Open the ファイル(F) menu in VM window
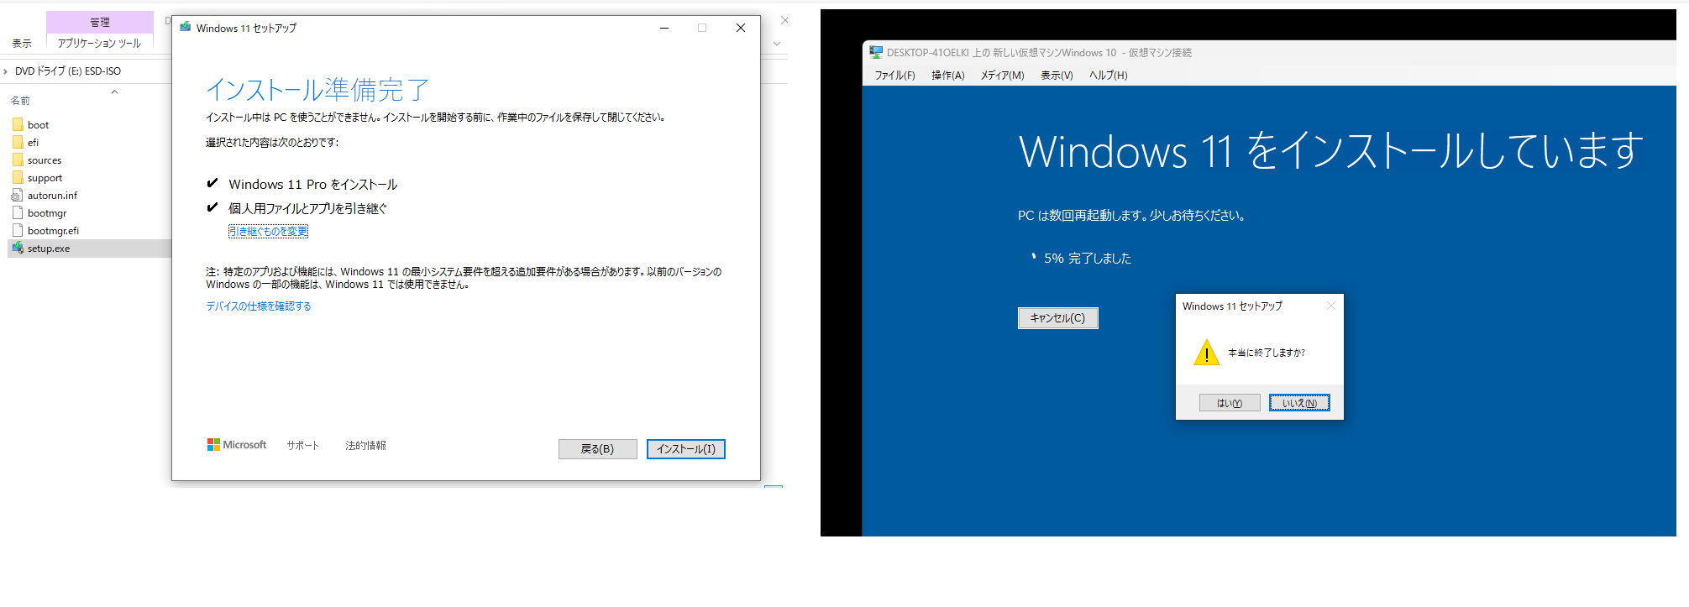1689x607 pixels. click(x=895, y=76)
